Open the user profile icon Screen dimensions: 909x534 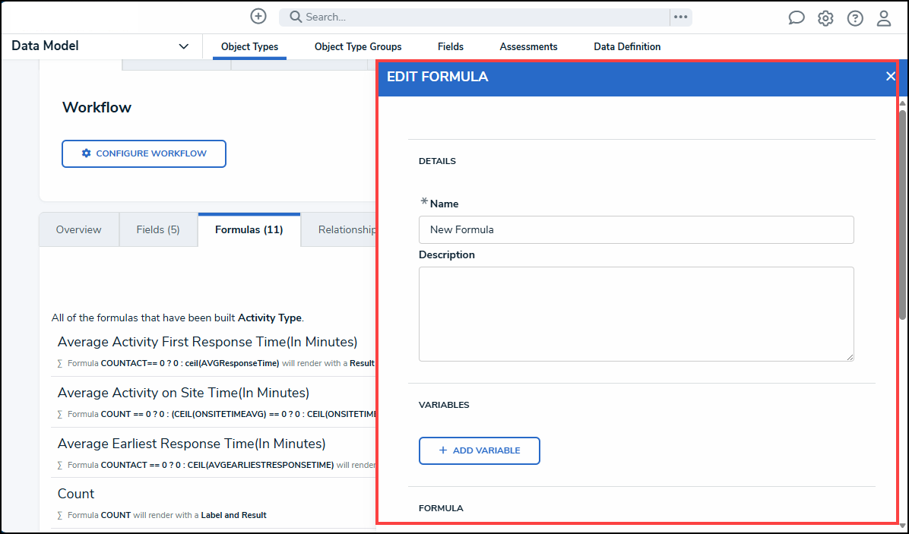pos(884,18)
